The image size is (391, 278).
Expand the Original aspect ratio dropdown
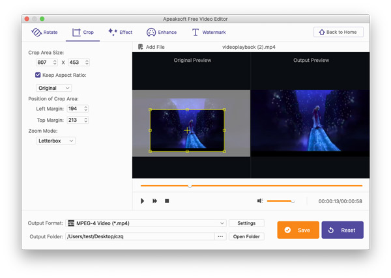[53, 88]
